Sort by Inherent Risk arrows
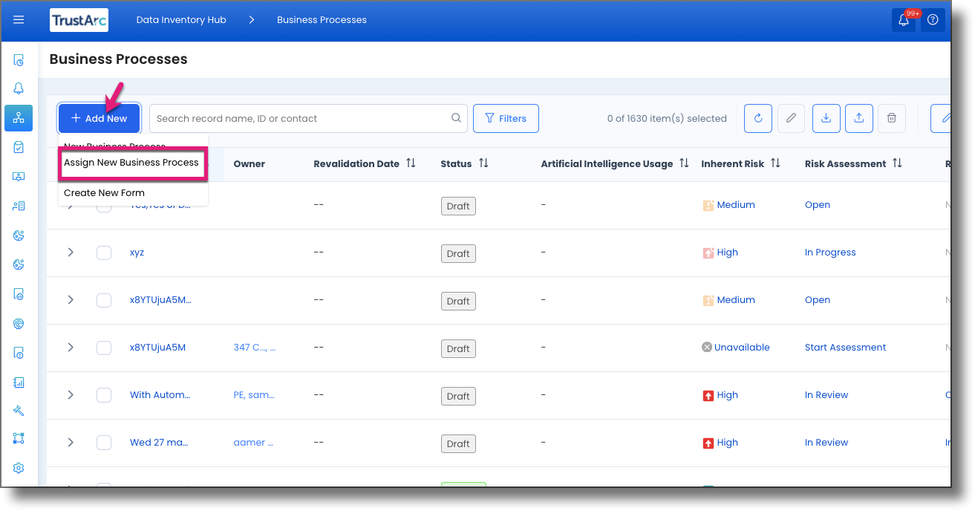 tap(775, 163)
